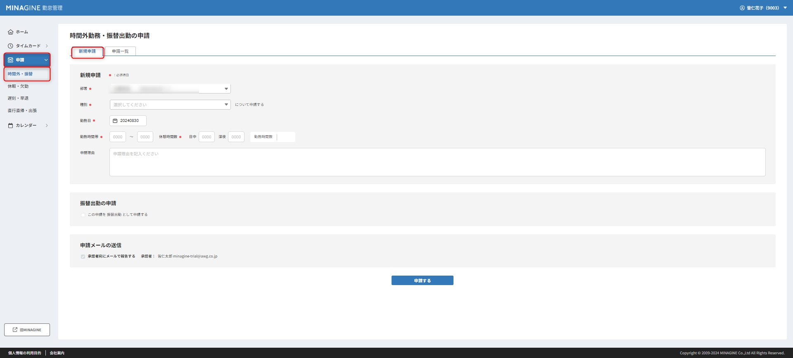Click the user account icon in header

[x=742, y=8]
